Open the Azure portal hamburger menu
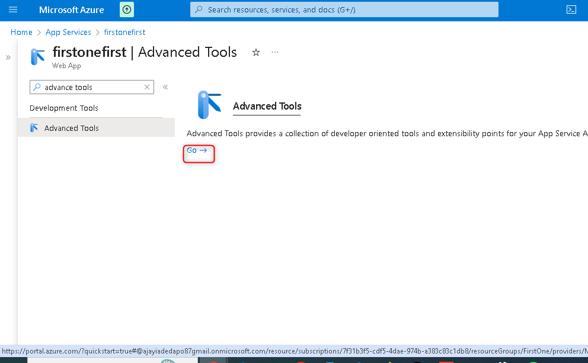Image resolution: width=588 pixels, height=363 pixels. [x=13, y=9]
